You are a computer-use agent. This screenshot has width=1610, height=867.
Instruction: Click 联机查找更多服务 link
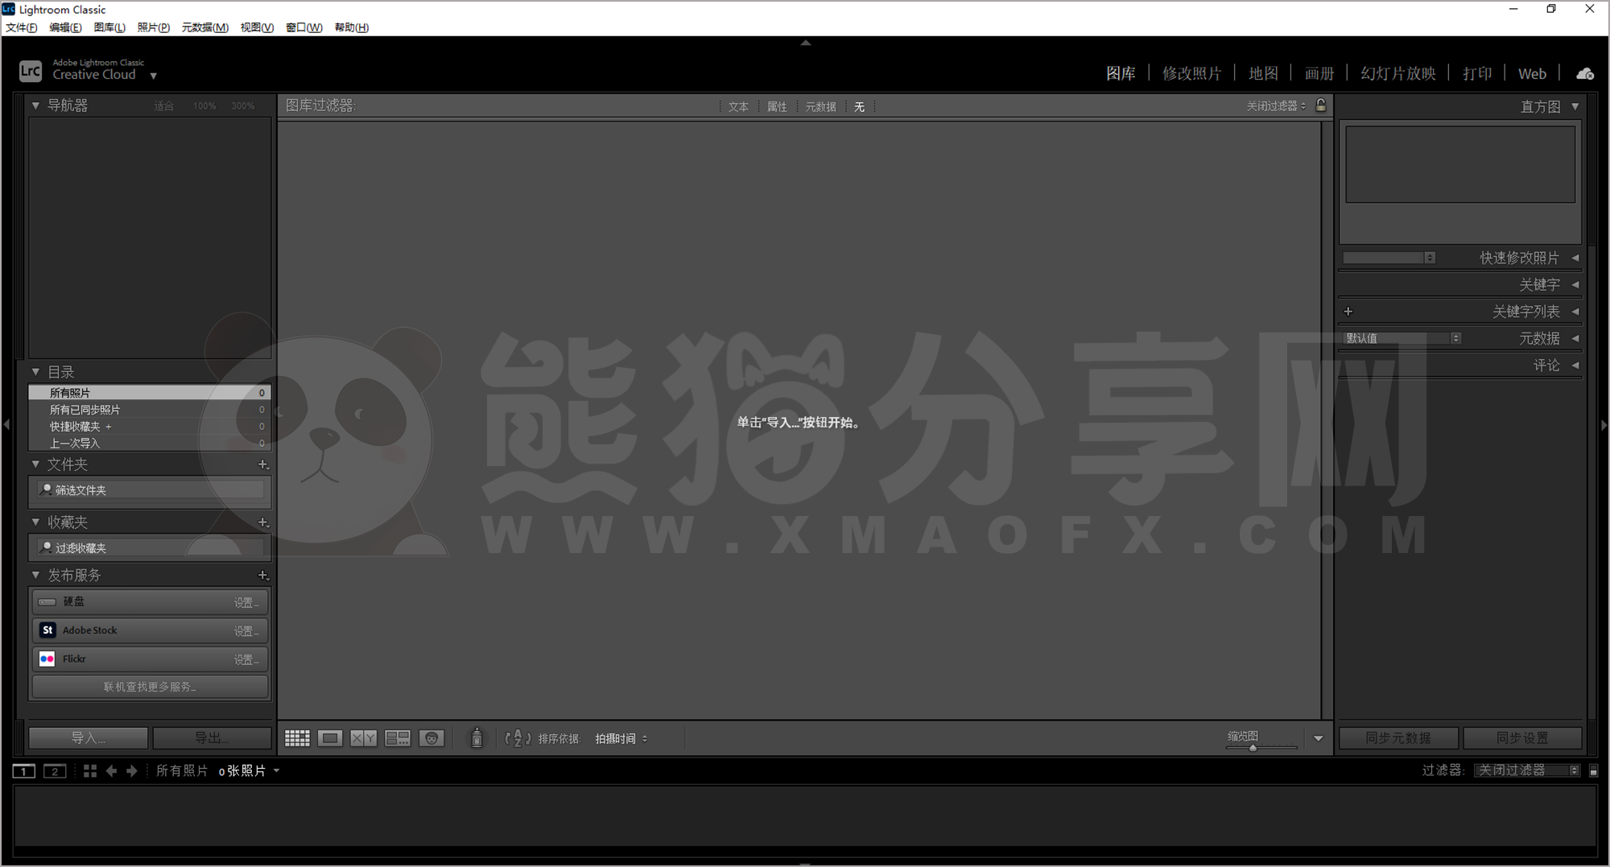click(150, 687)
